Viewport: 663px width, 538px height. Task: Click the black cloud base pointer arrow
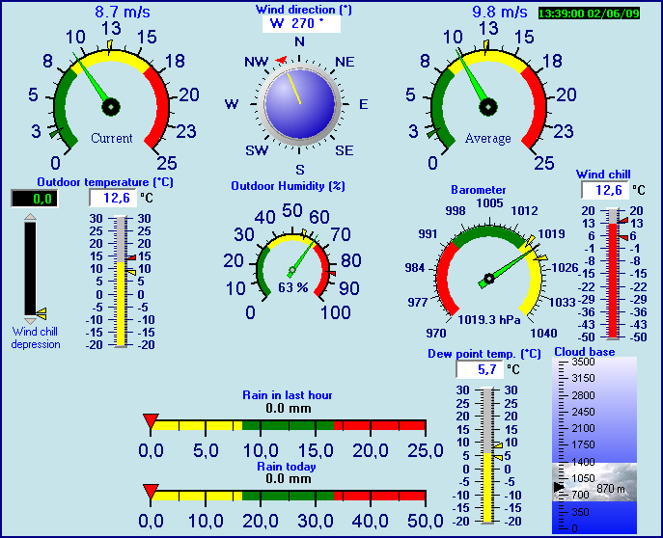[558, 489]
